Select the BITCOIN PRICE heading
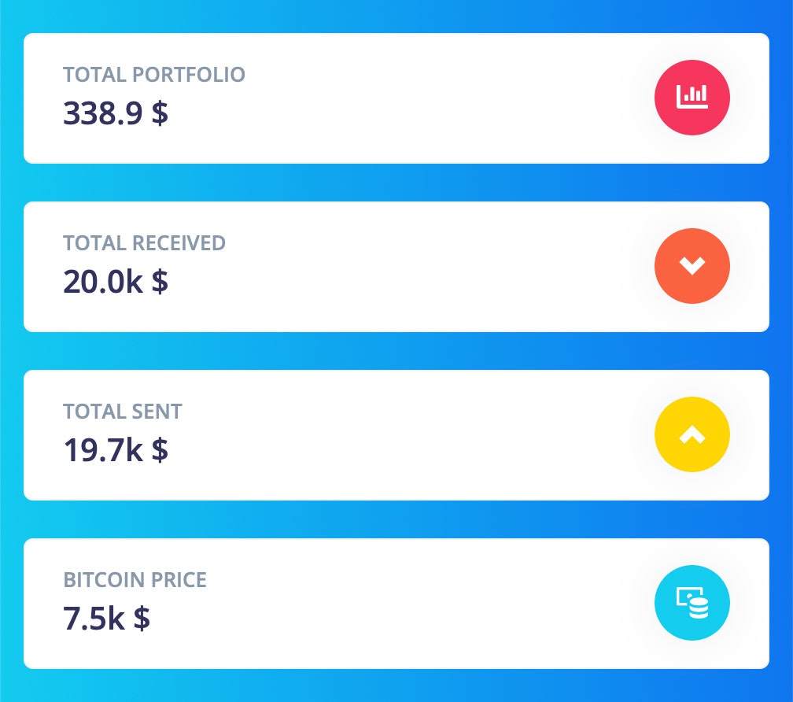The image size is (793, 702). 135,580
